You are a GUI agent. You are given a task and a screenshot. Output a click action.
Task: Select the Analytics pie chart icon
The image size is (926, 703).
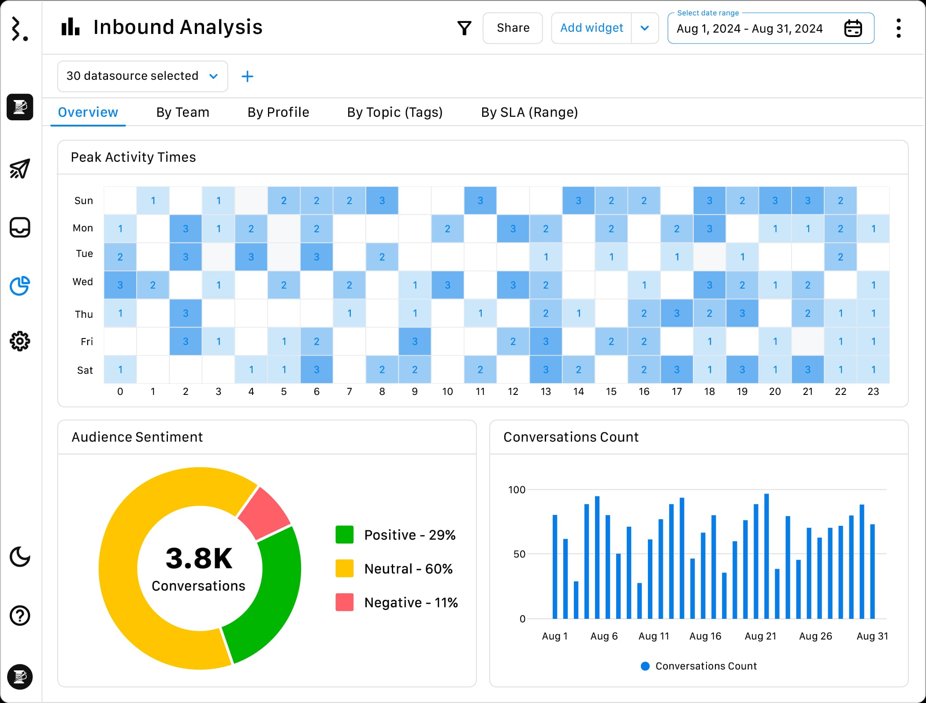pos(20,286)
